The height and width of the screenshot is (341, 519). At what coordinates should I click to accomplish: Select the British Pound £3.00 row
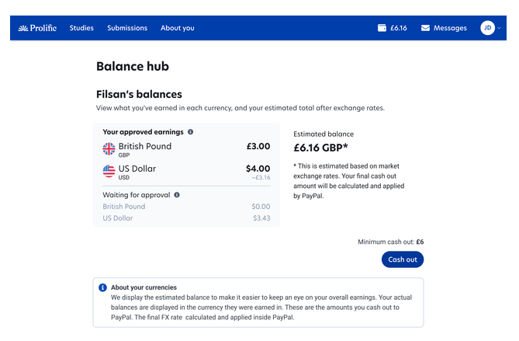[x=186, y=149]
